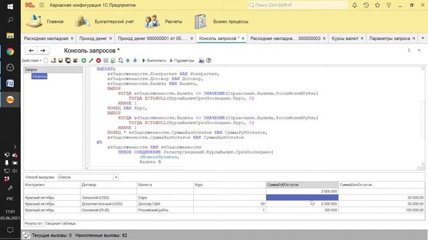Click the search field 'Поиск Ctrl+Shift+F'
428x240 pixels.
(x=298, y=5)
